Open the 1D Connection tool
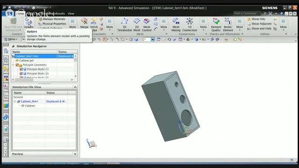This screenshot has height=168, width=299. pyautogui.click(x=190, y=25)
